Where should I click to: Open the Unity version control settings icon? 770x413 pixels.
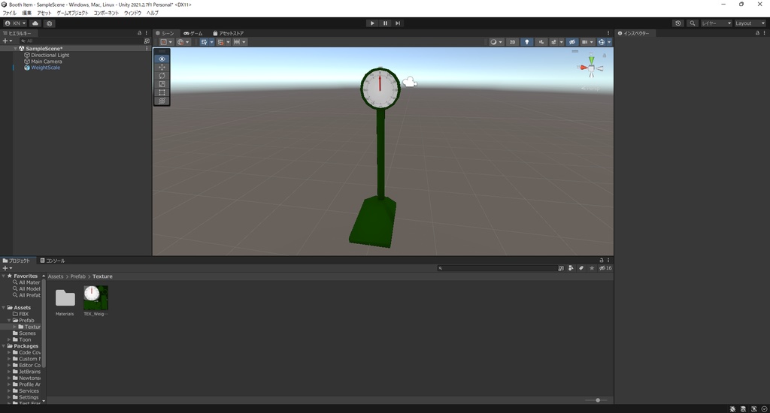point(49,23)
